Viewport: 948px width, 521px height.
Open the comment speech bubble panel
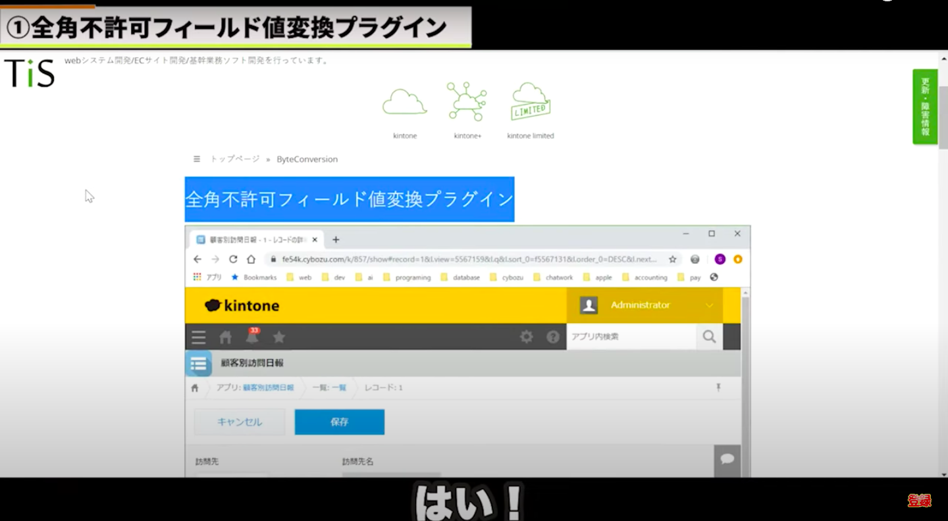click(x=727, y=459)
